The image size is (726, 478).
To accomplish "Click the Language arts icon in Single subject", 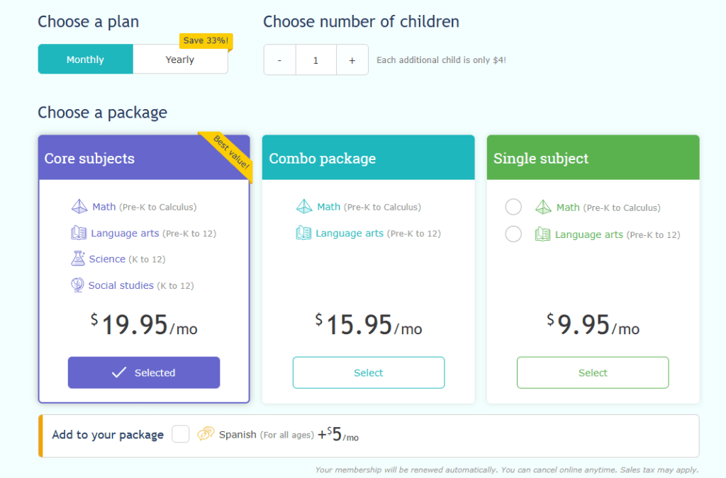I will 542,234.
